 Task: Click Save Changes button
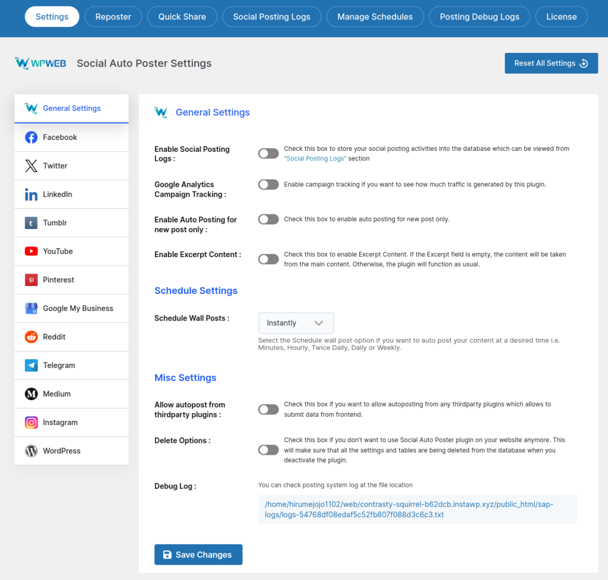[198, 554]
